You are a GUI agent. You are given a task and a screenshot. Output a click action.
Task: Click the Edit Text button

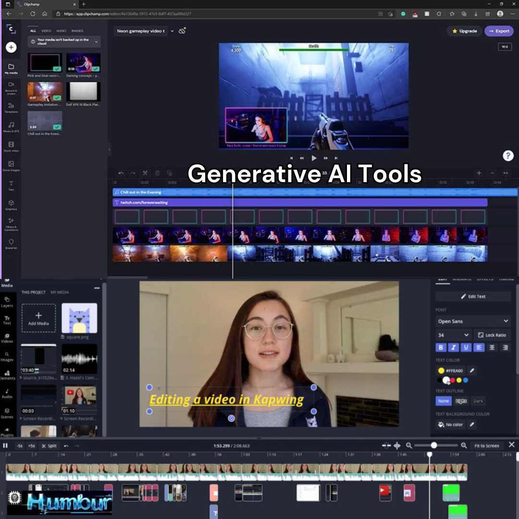click(x=473, y=297)
